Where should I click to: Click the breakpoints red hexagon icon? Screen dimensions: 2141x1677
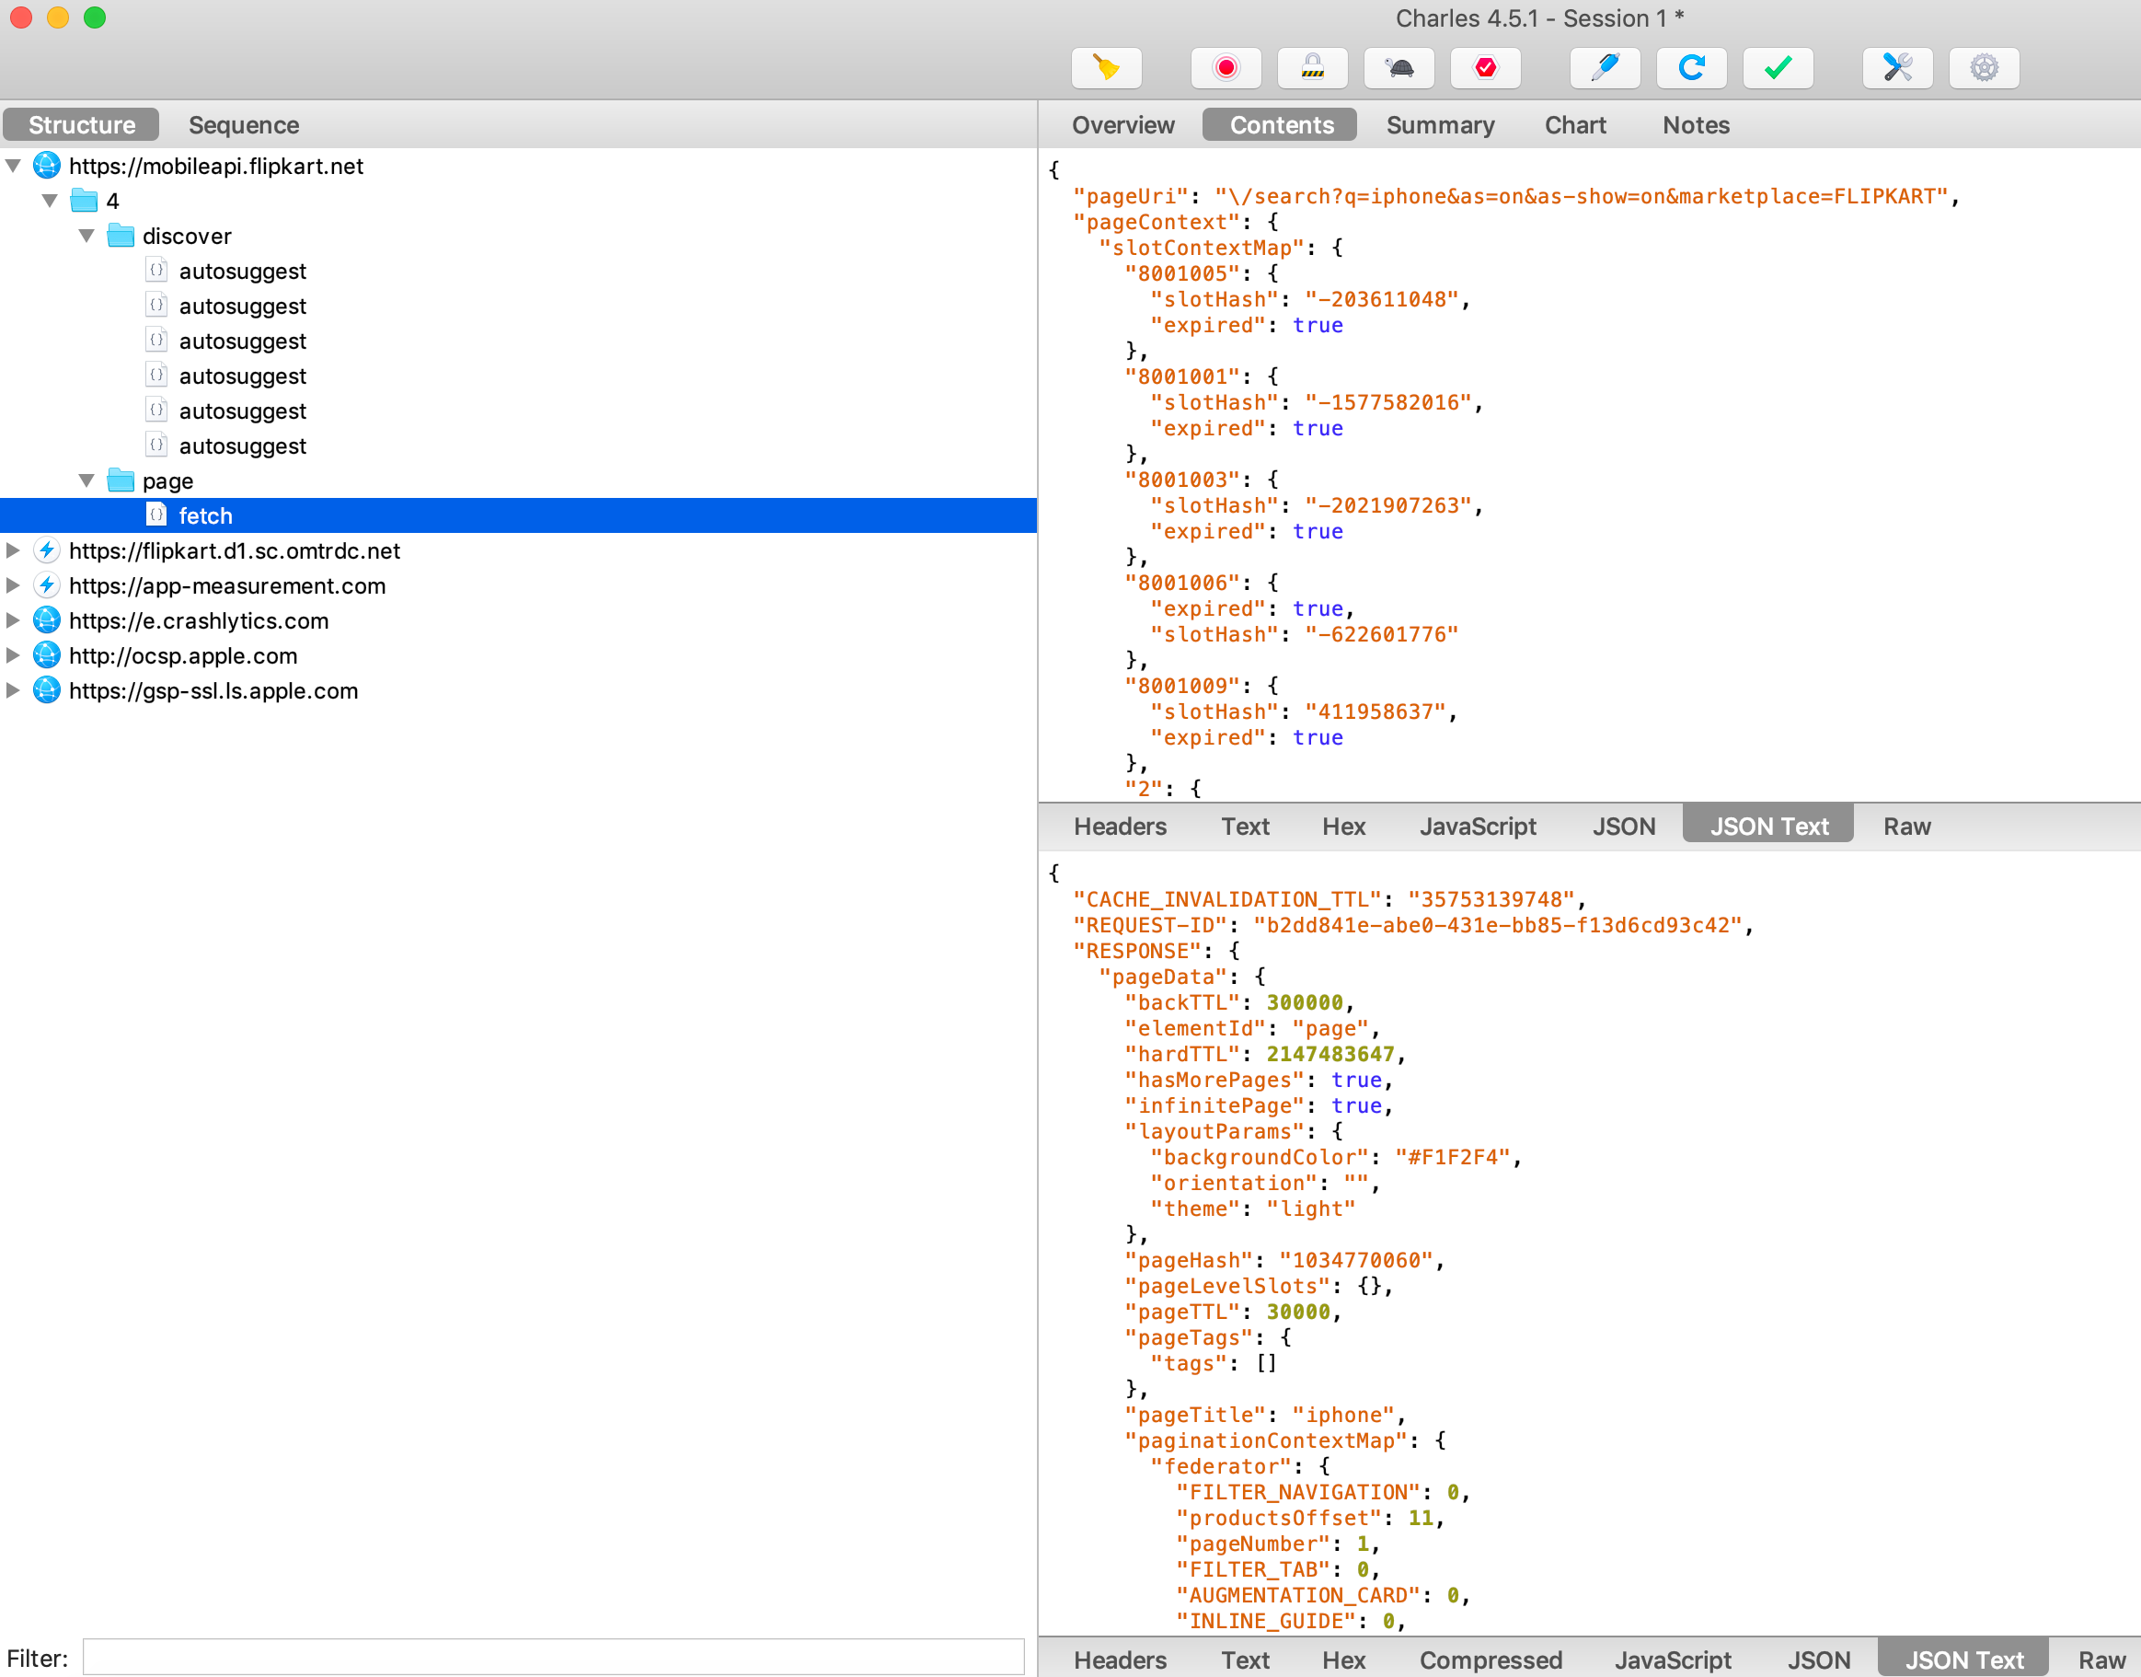pos(1485,68)
